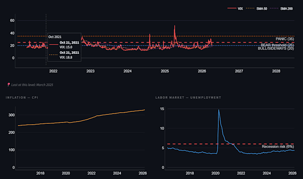Click the 'VIX: 18.8' tooltip value
Viewport: 303px width, 179px height.
coord(66,57)
